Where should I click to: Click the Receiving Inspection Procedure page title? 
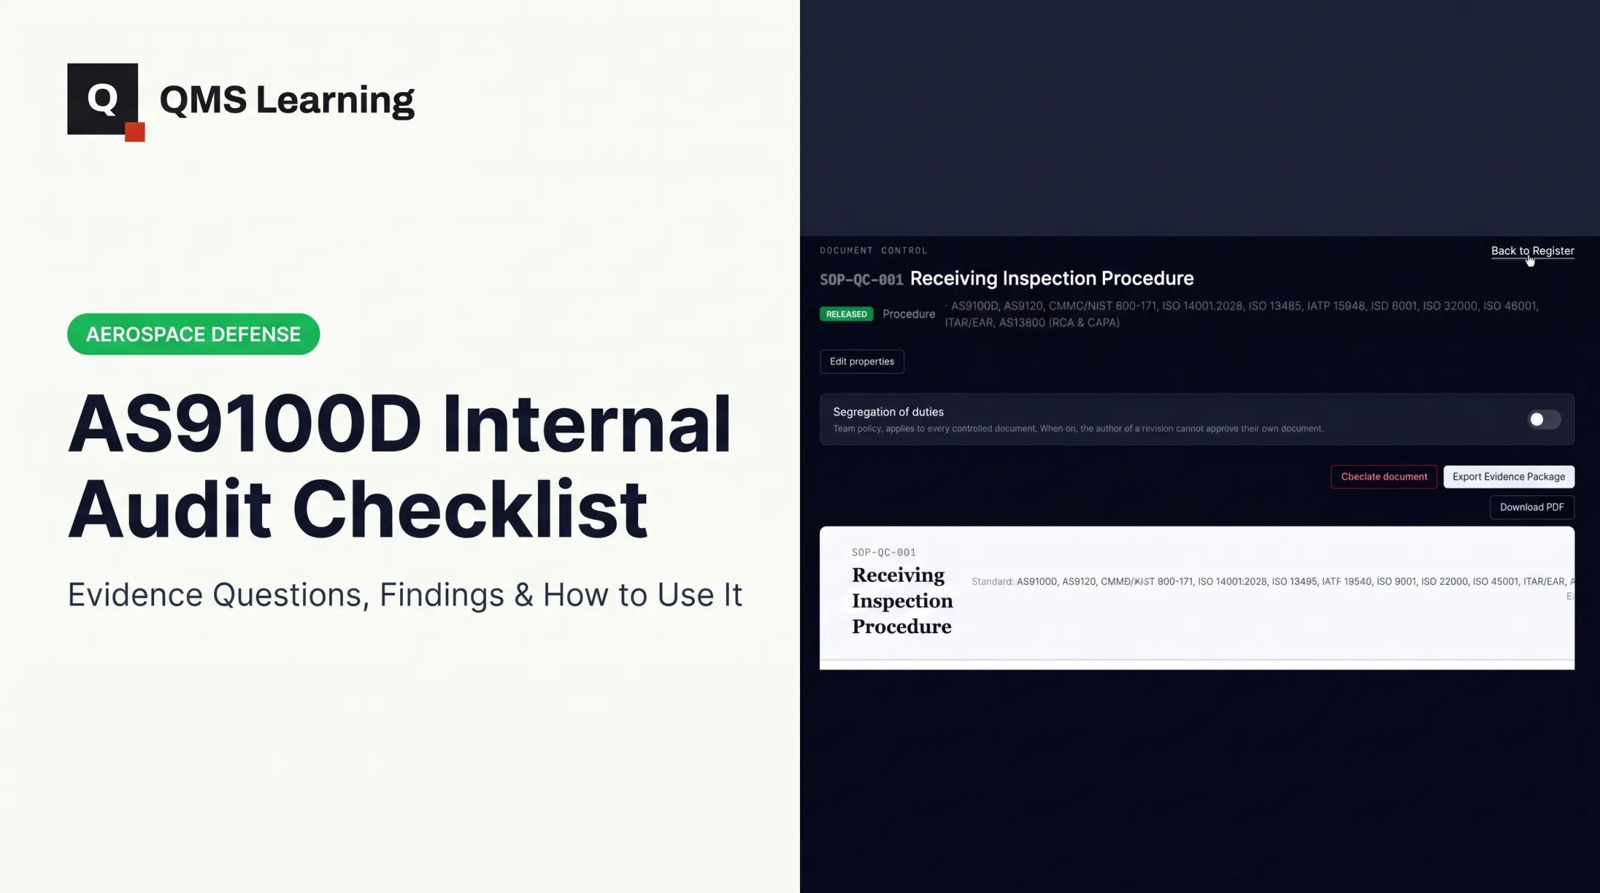[1052, 278]
